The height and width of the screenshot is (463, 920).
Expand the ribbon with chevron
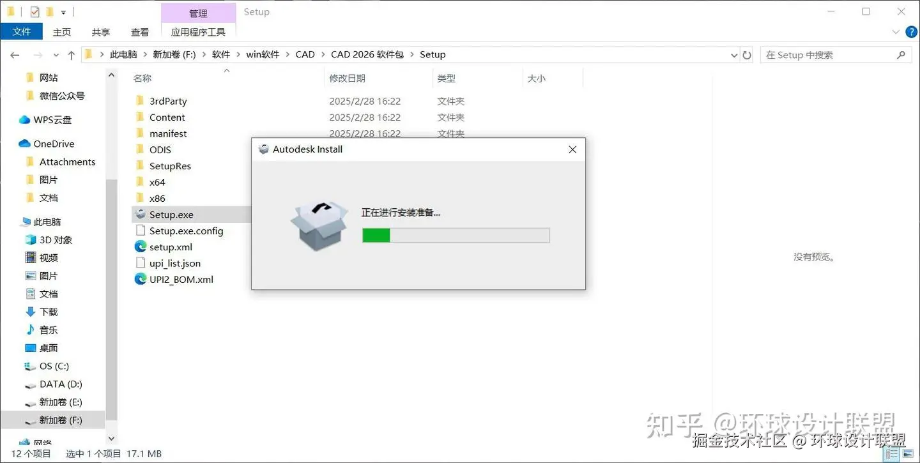point(895,32)
